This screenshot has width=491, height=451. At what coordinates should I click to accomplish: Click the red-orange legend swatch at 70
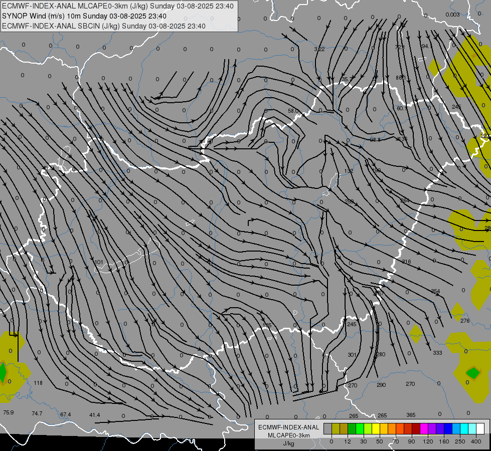(400, 429)
